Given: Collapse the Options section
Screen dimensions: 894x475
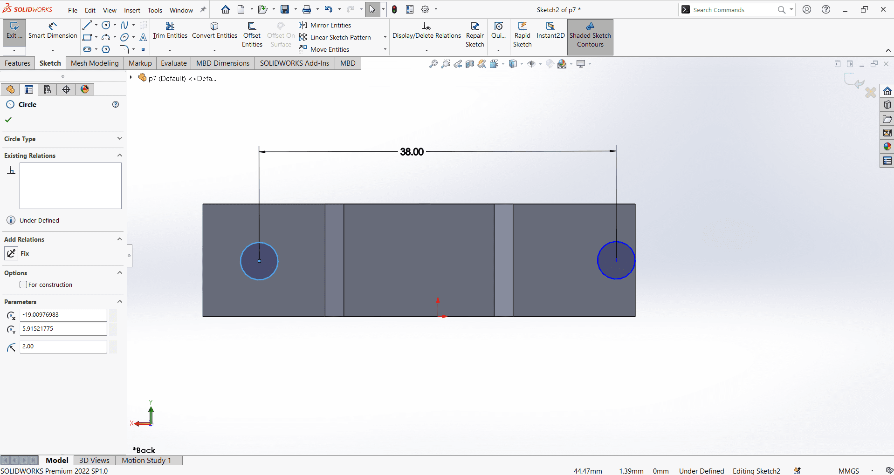Looking at the screenshot, I should coord(120,272).
